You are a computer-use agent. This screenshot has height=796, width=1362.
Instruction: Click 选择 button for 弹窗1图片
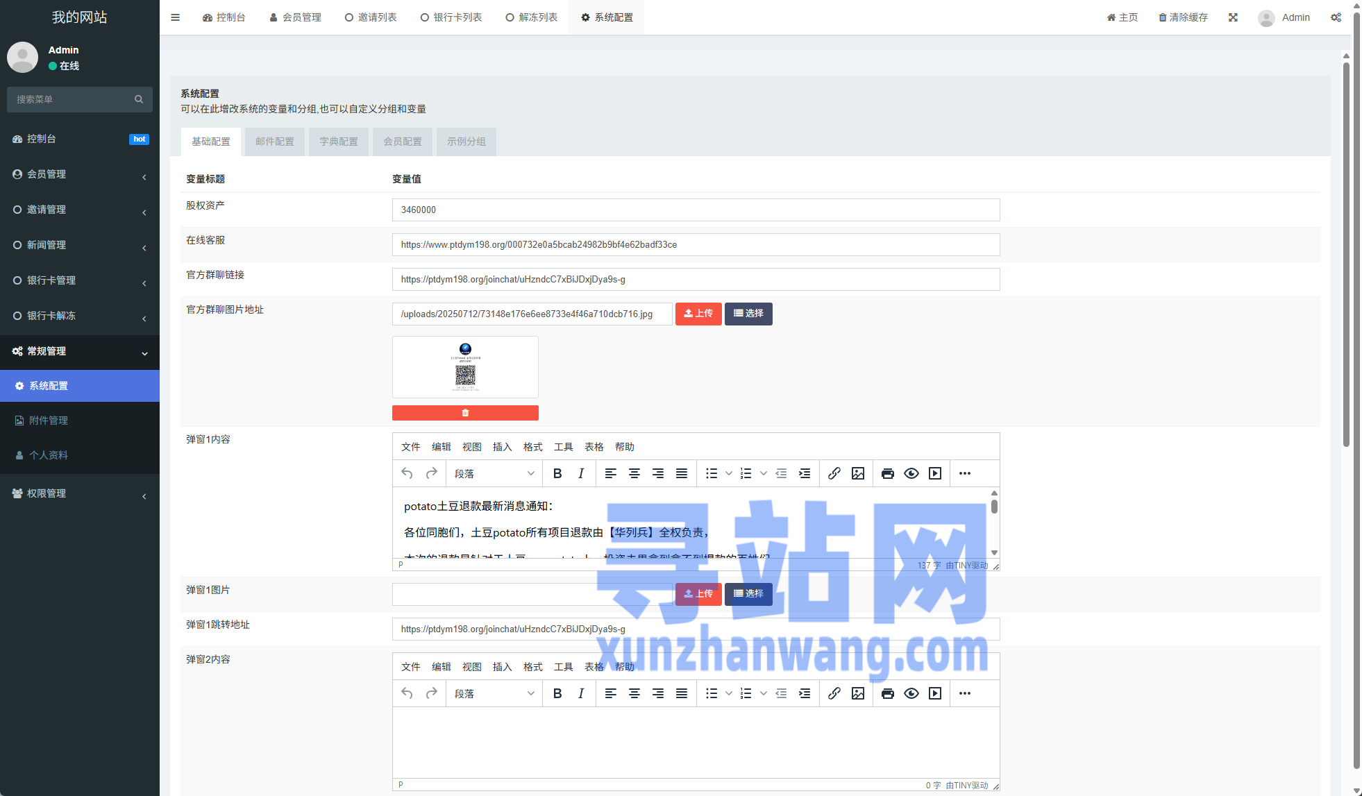tap(748, 594)
